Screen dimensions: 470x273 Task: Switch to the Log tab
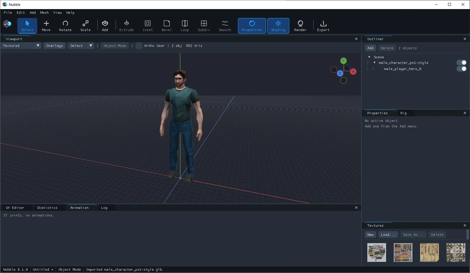tap(104, 208)
